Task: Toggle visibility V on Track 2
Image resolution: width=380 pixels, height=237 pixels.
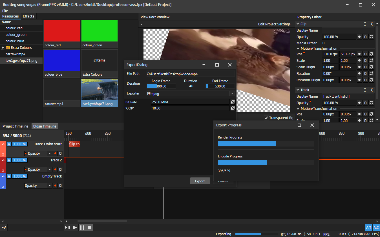Action: (9, 160)
